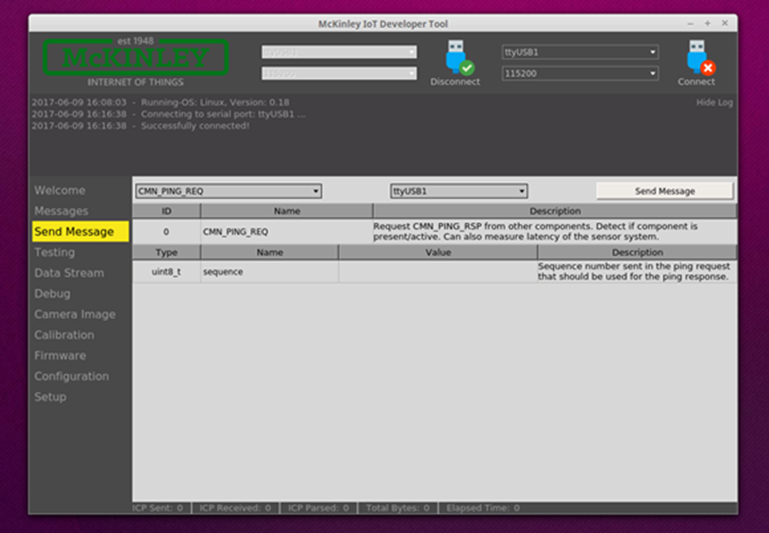769x533 pixels.
Task: Click the CMN_PING_REQ name cell in table
Action: point(287,232)
